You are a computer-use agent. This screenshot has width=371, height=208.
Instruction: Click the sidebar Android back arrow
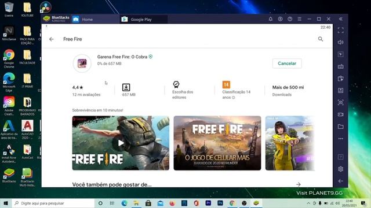click(341, 181)
